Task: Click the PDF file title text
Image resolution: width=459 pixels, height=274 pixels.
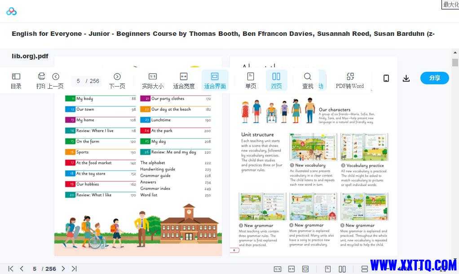Action: point(223,44)
